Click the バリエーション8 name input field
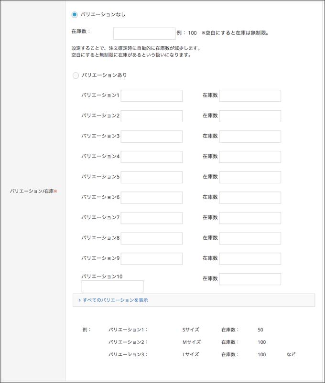This screenshot has height=383, width=325. pos(152,238)
